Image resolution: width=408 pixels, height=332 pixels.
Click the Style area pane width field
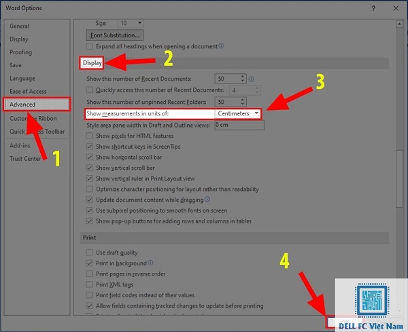coord(239,126)
